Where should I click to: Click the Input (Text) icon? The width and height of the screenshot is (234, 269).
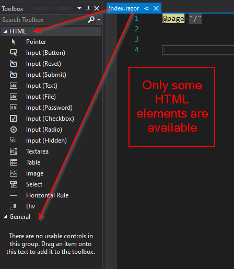click(x=14, y=86)
